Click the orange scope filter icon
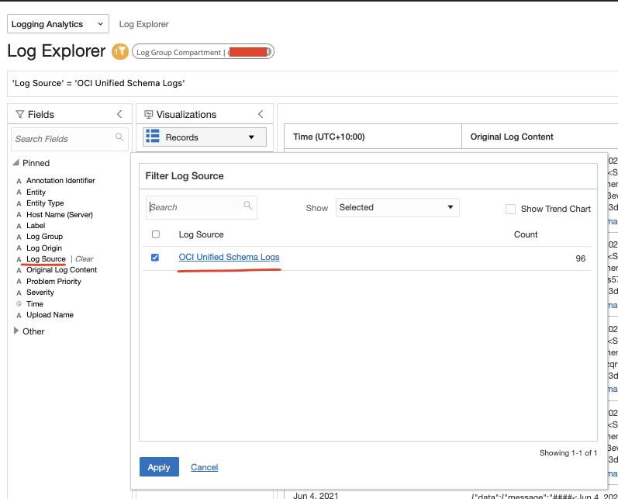Image resolution: width=618 pixels, height=499 pixels. [x=120, y=52]
